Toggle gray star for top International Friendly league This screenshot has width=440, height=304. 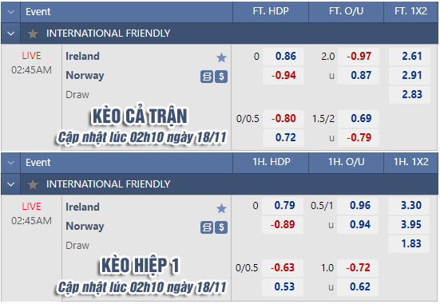(x=33, y=34)
